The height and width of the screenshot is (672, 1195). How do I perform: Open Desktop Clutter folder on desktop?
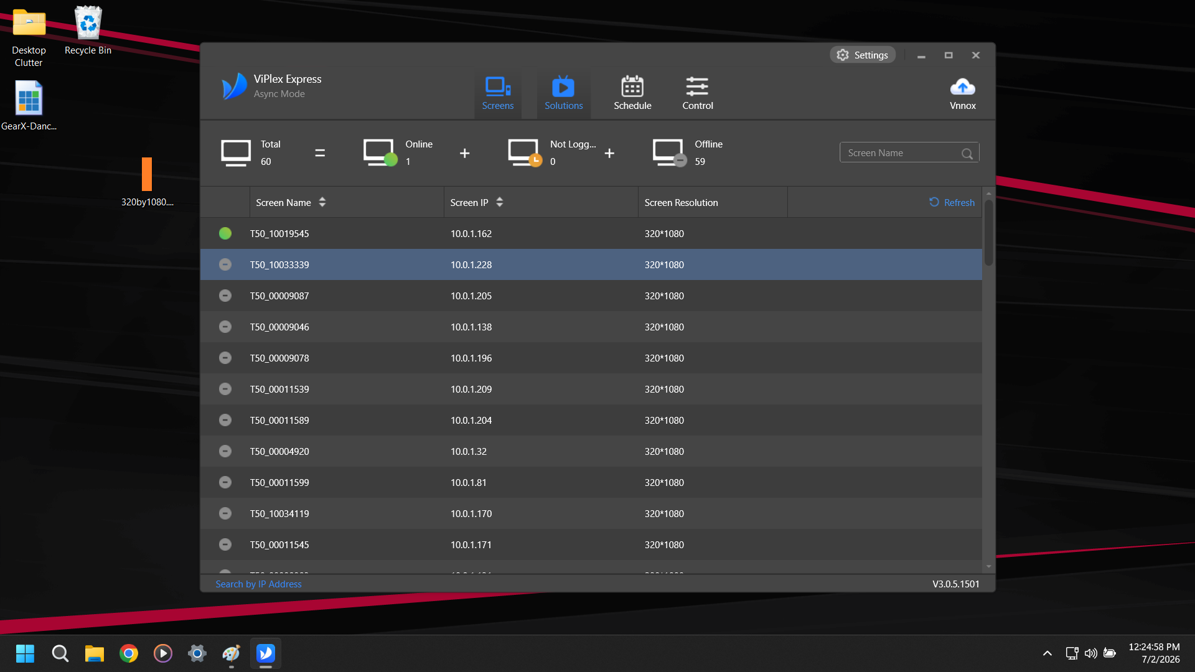[29, 37]
